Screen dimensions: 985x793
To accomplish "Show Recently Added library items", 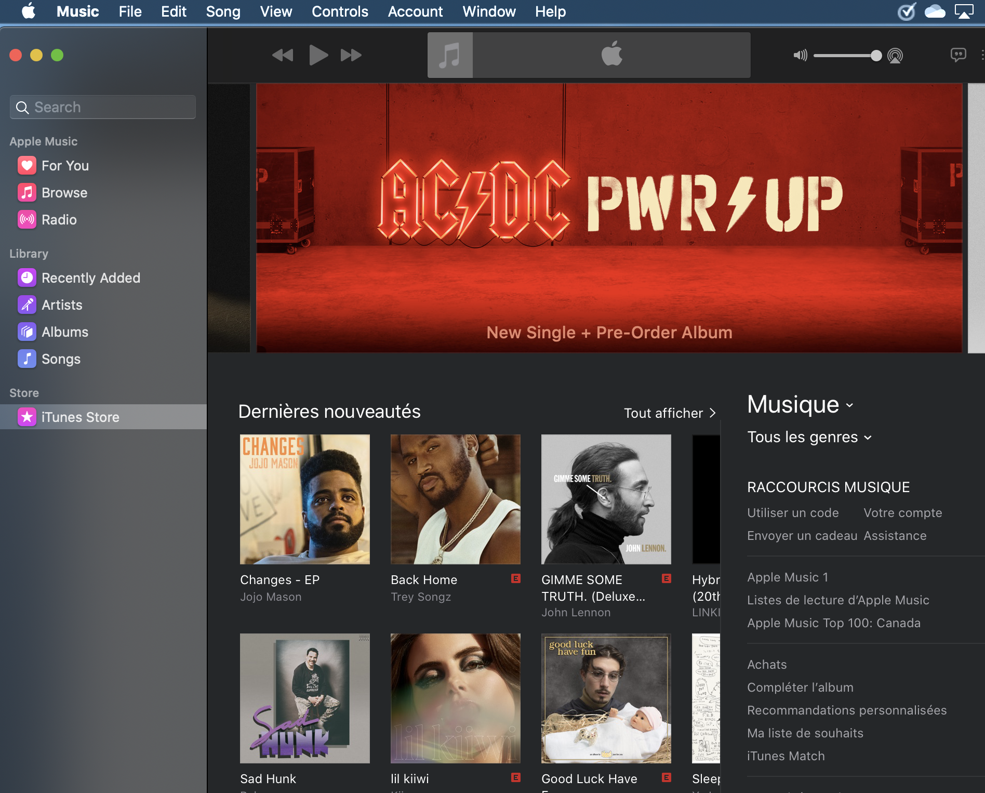I will pos(79,278).
